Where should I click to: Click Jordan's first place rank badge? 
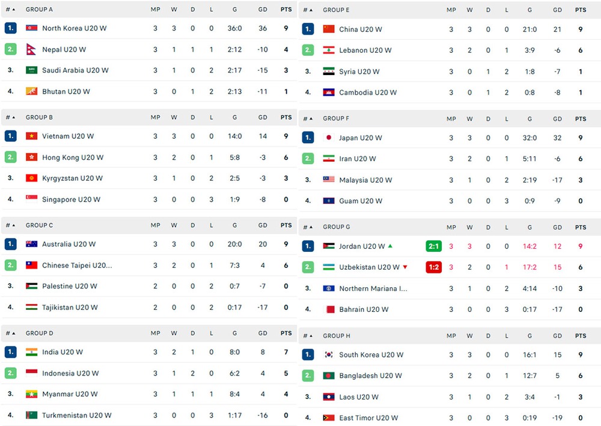(x=308, y=246)
